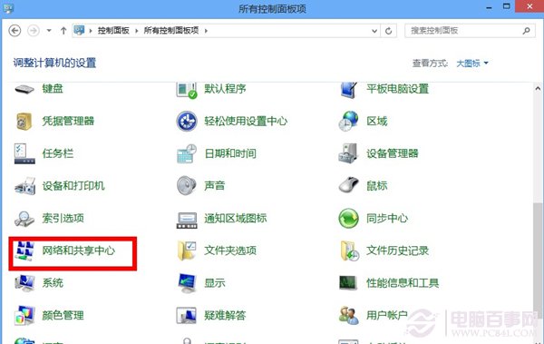Open the 日期和时间 calendar icon
The width and height of the screenshot is (544, 344).
(x=187, y=153)
